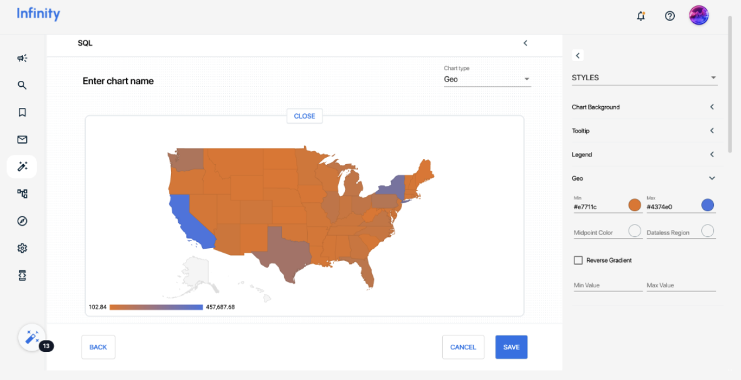
Task: Open the Chart type Geo dropdown
Action: 487,79
